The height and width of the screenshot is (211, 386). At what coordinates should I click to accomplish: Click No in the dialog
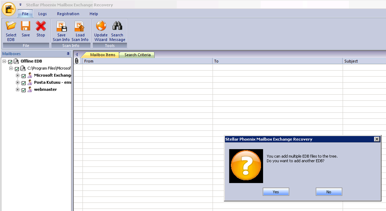(x=329, y=192)
